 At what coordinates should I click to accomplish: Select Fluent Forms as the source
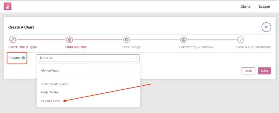click(x=50, y=101)
